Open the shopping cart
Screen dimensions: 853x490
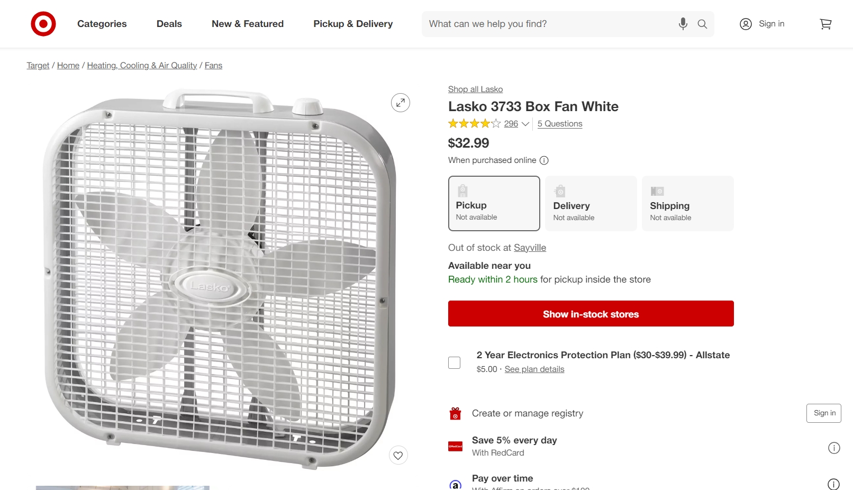point(825,24)
